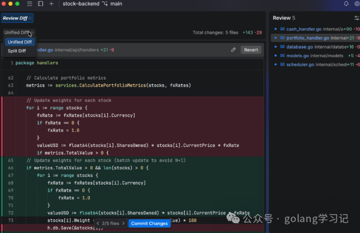
Task: Open database.go in review list
Action: (x=315, y=47)
